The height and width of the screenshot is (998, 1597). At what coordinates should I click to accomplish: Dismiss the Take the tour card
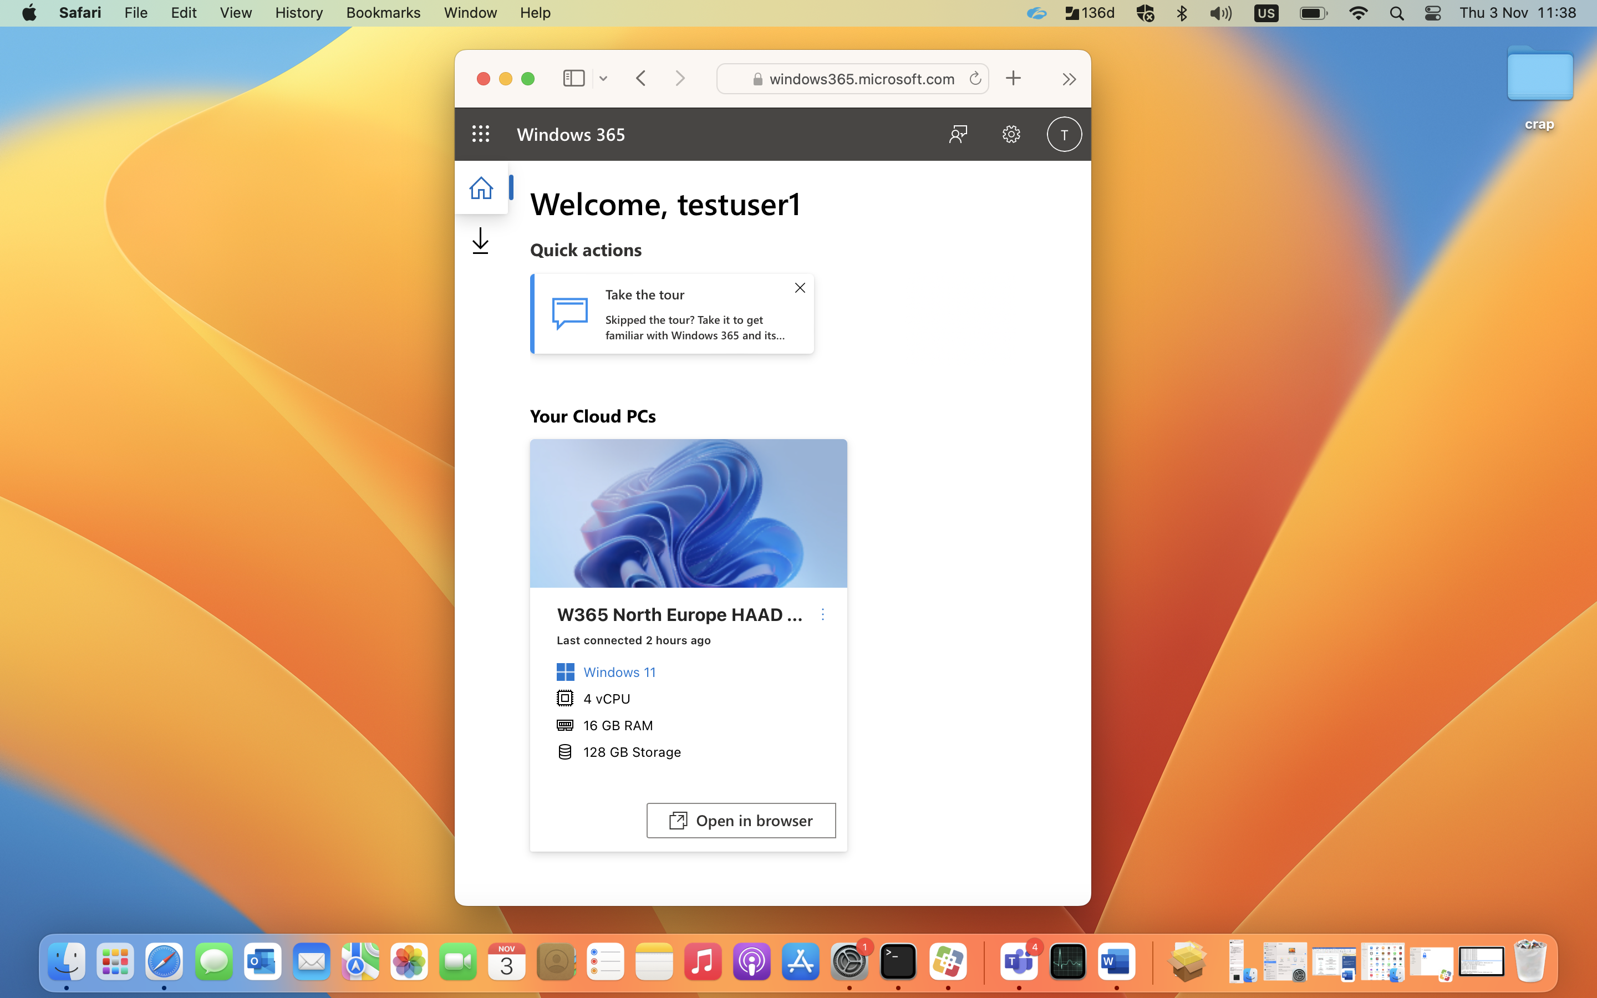[x=800, y=288]
